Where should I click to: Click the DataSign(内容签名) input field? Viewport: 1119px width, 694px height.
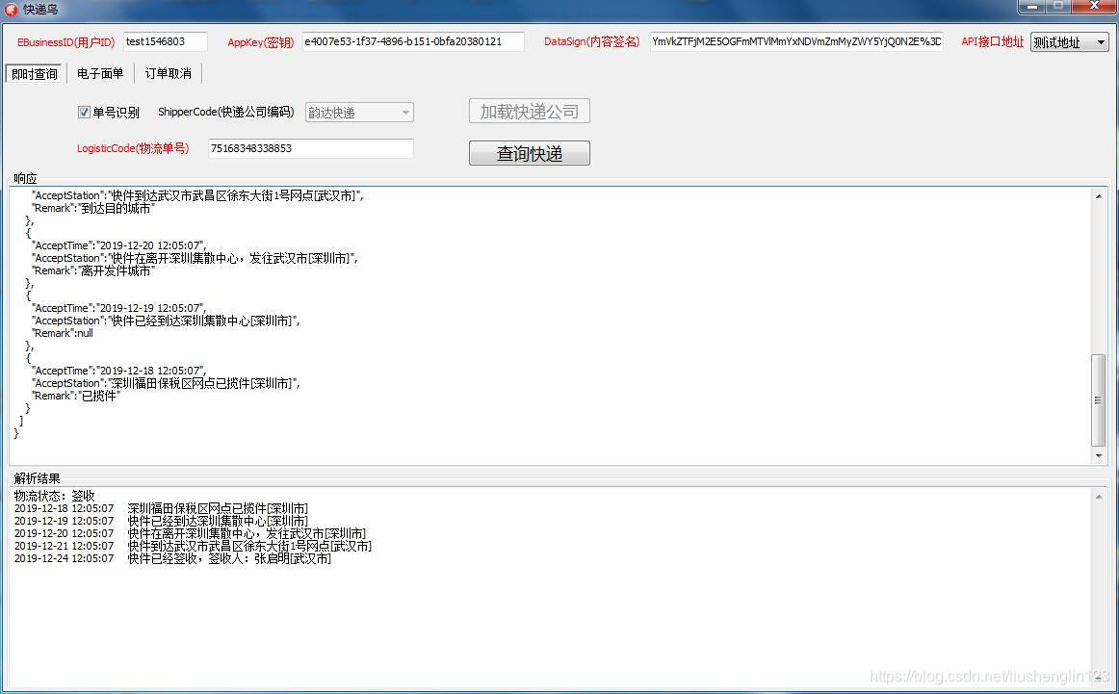(796, 41)
